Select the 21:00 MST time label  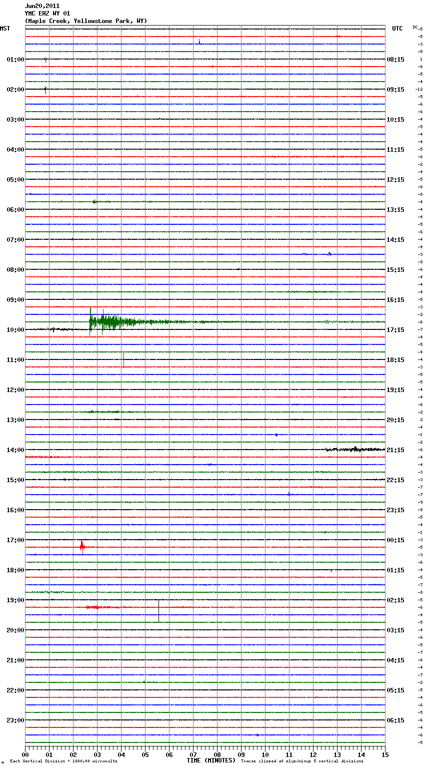click(15, 660)
